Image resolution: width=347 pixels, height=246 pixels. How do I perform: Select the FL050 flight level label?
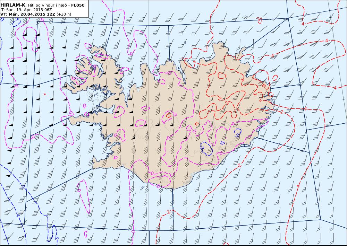78,5
